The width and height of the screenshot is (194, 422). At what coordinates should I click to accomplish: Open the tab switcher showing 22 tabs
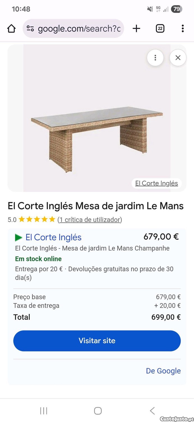tap(160, 28)
